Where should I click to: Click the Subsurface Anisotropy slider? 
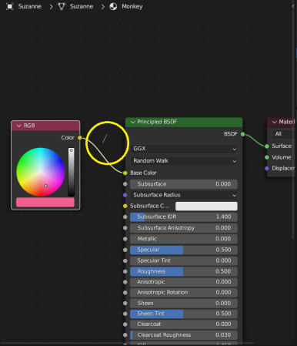click(184, 228)
